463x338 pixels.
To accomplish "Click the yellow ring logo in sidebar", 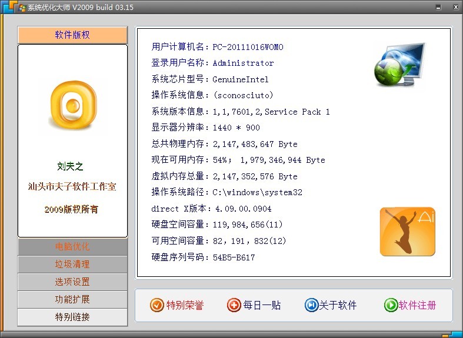I will point(72,105).
